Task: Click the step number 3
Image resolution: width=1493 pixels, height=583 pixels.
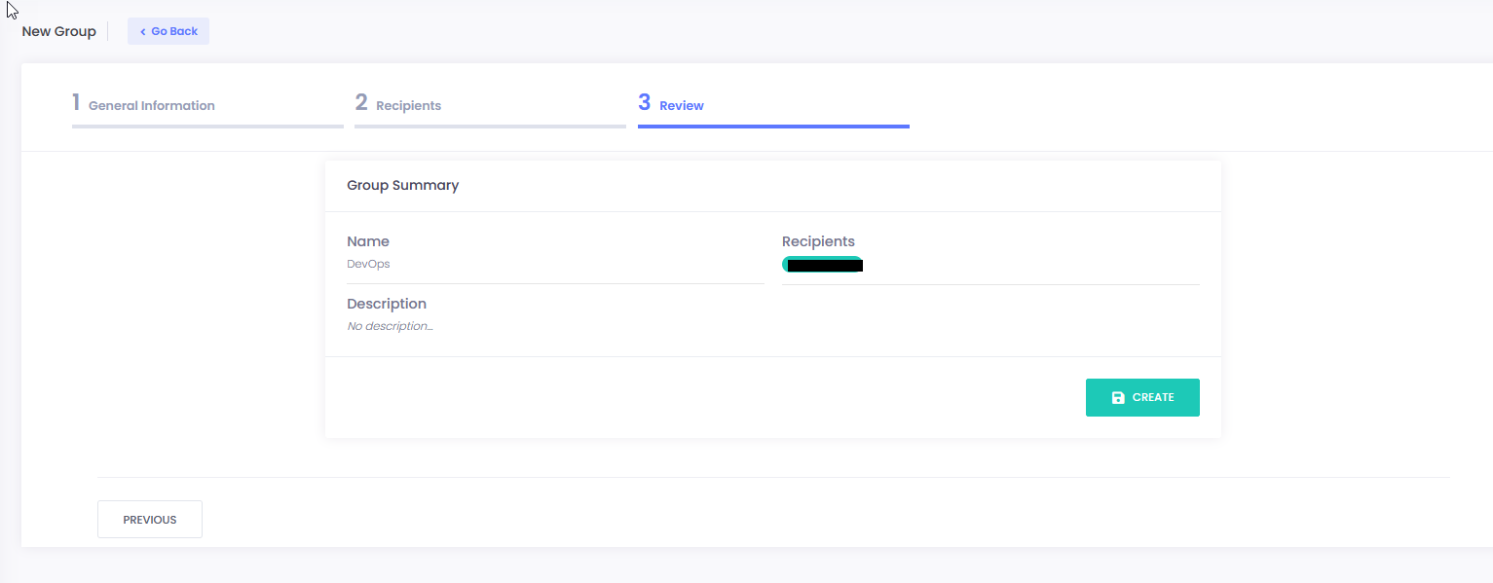Action: (x=645, y=102)
